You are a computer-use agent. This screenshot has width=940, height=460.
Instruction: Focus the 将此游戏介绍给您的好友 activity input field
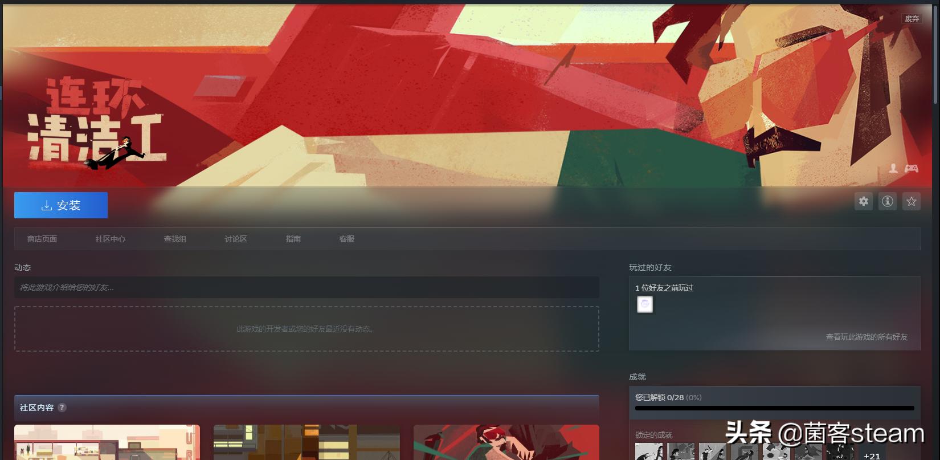click(306, 287)
